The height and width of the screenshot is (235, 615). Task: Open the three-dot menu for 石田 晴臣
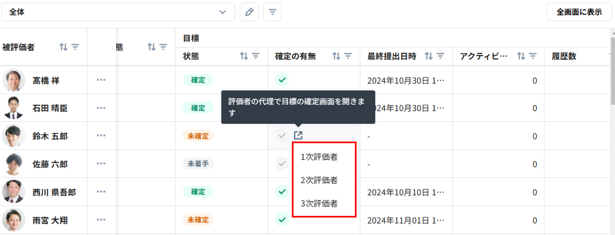tap(101, 108)
